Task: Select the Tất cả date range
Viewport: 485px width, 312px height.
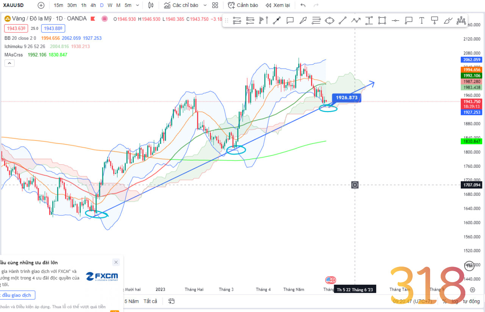Action: pyautogui.click(x=150, y=301)
